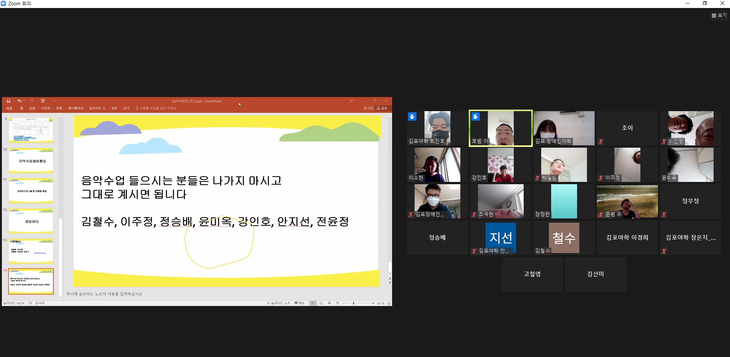730x357 pixels.
Task: Open Ribbon Display Options in PowerPoint
Action: click(351, 101)
